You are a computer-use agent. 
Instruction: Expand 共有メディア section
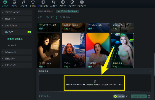click(x=17, y=19)
